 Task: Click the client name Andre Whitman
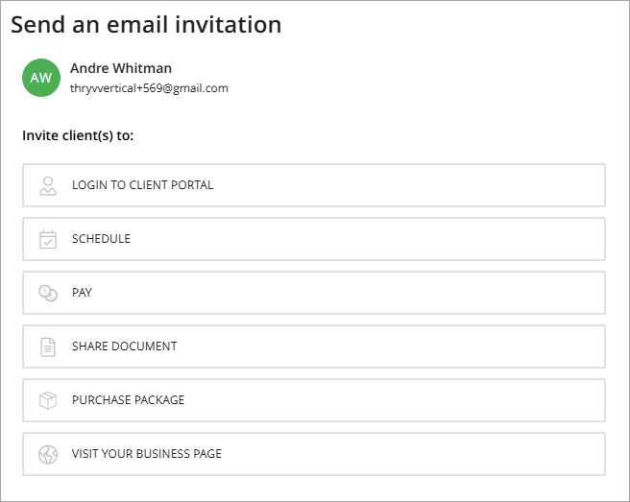click(x=121, y=68)
